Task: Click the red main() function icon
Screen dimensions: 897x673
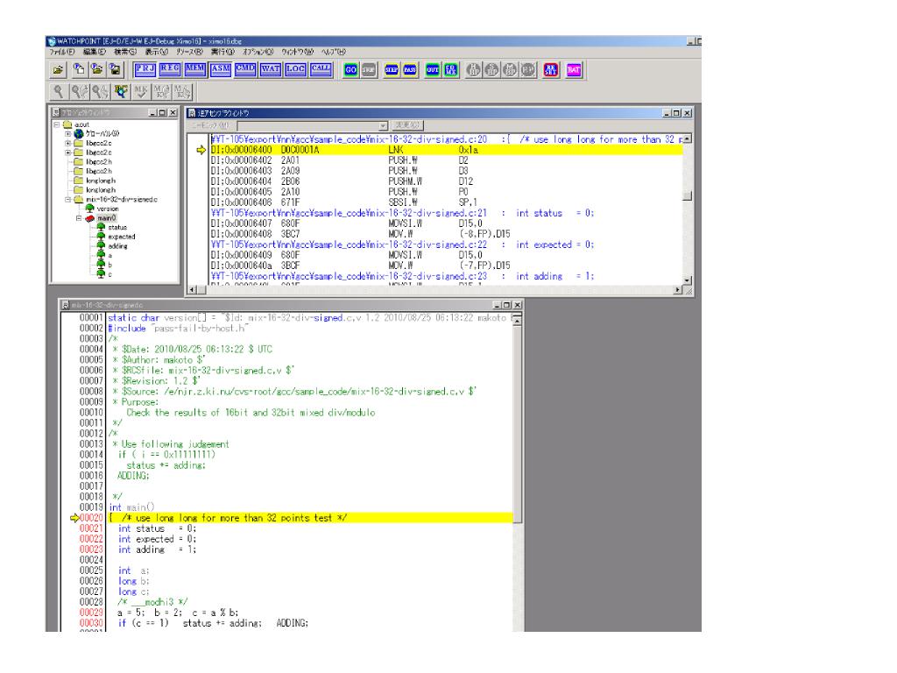Action: pos(90,218)
